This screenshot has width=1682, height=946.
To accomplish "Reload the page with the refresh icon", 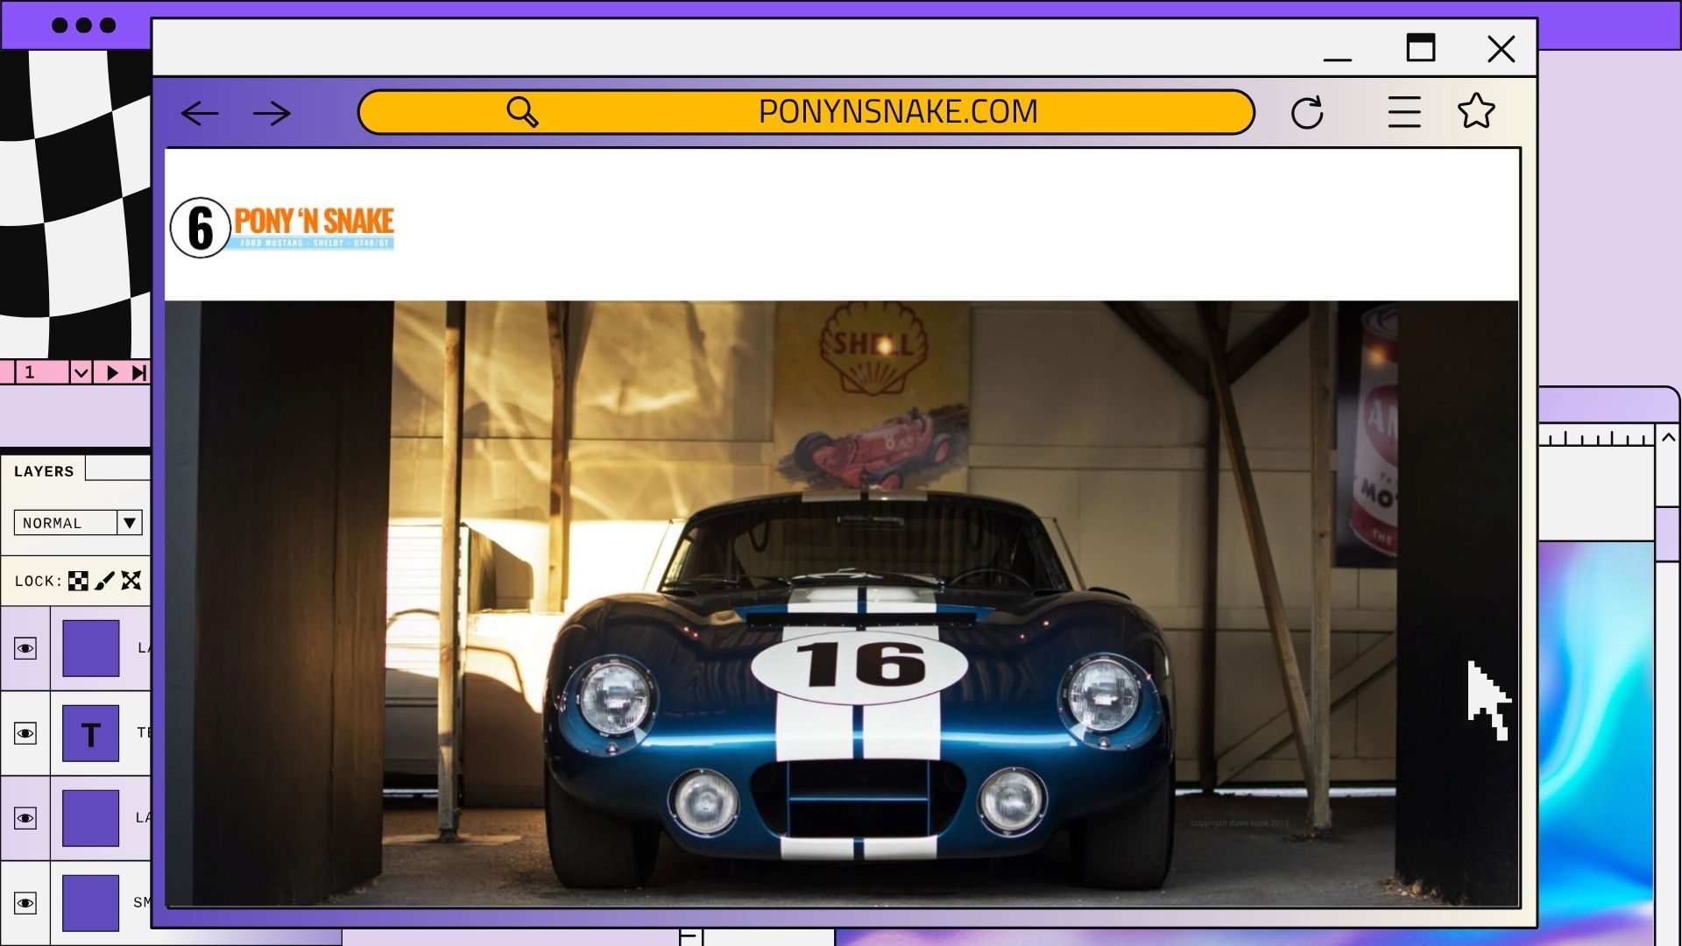I will pyautogui.click(x=1309, y=111).
